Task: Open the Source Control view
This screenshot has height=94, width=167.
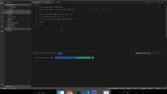Action: pos(2,12)
